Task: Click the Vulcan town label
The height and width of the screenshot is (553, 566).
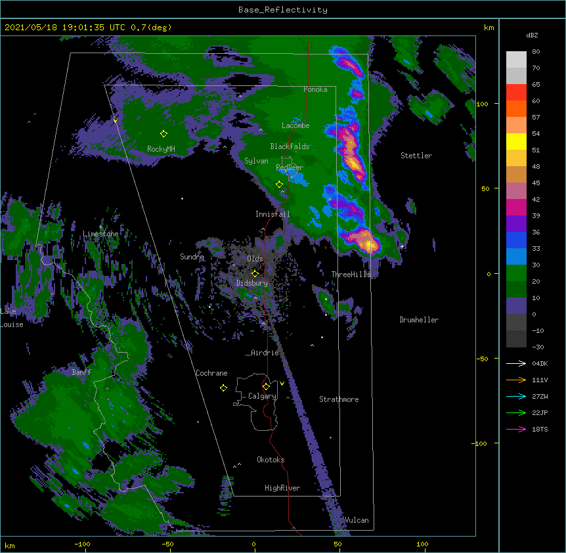Action: coord(357,520)
